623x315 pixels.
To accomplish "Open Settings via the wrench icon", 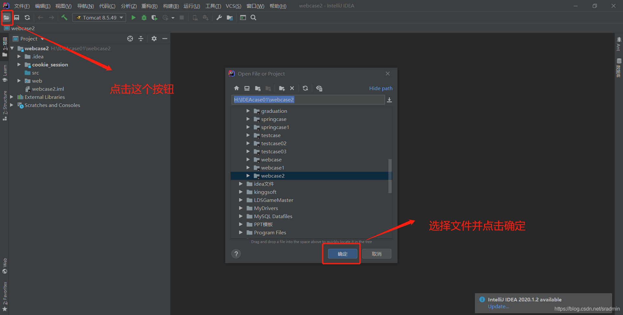I will click(219, 17).
